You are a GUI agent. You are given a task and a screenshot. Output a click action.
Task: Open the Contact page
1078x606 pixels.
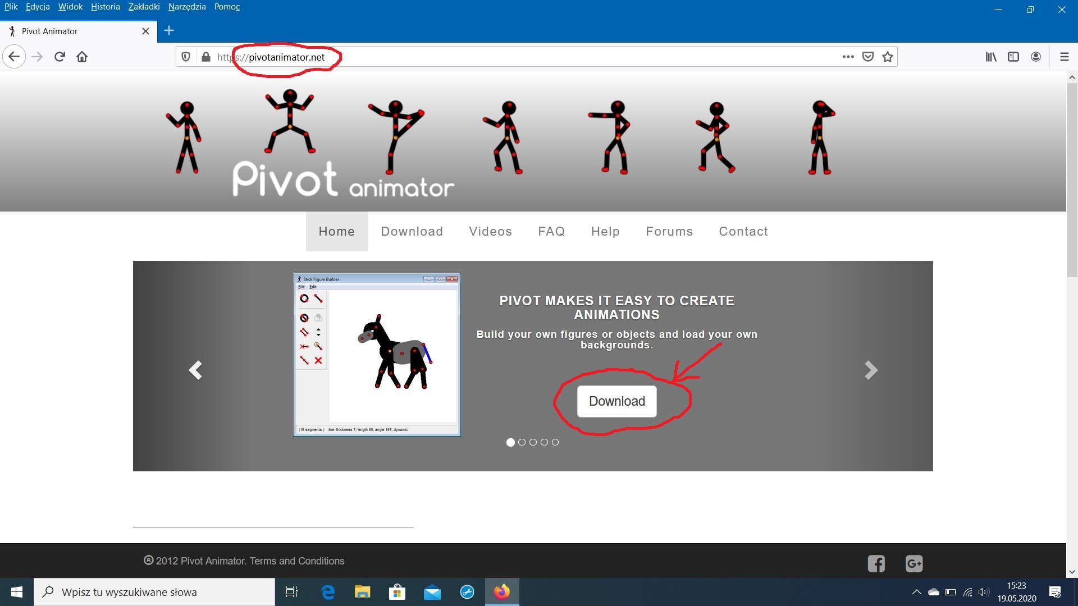[x=743, y=231]
